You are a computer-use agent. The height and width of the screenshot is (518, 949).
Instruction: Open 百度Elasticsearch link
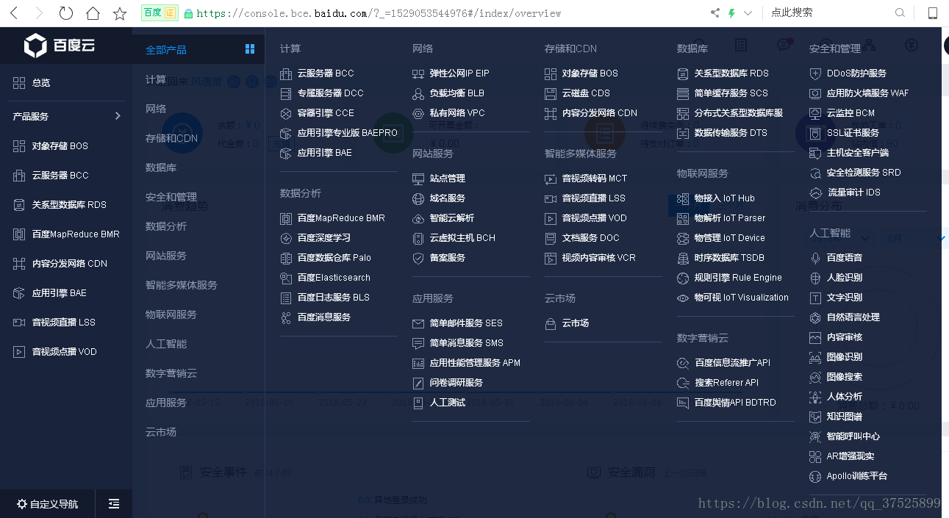coord(334,278)
